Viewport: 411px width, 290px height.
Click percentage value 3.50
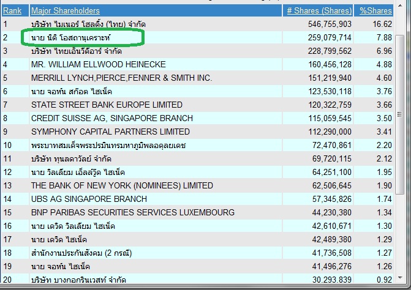(384, 118)
